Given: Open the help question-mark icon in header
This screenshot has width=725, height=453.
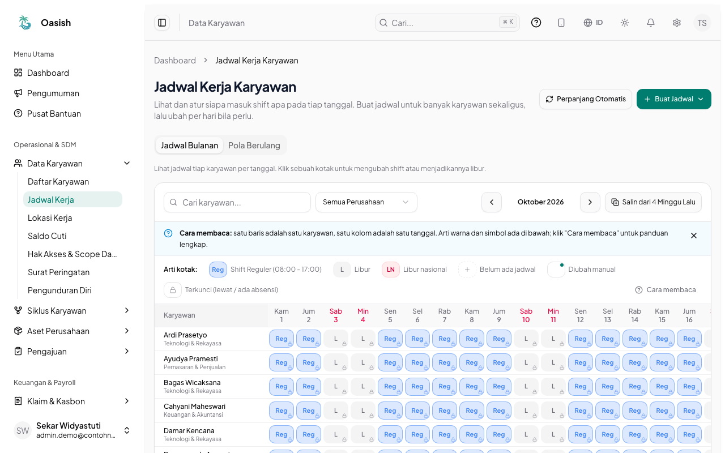Looking at the screenshot, I should (536, 23).
